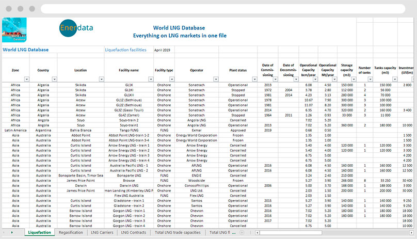Click the browser address bar
This screenshot has width=417, height=239.
[222, 10]
